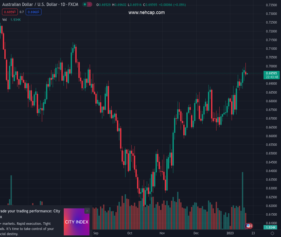The image size is (281, 237).
Task: Open the Australian Dollar / U.S. Dollar symbol title
Action: tap(40, 4)
